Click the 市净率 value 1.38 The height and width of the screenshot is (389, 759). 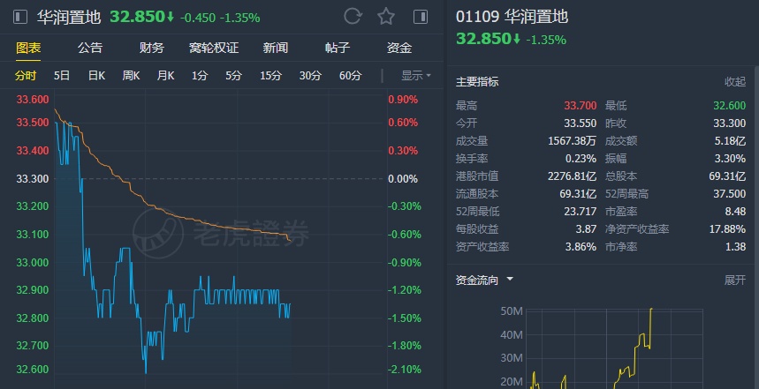(x=736, y=246)
